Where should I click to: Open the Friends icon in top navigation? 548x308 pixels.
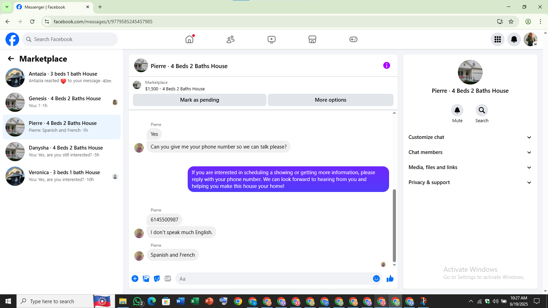(x=231, y=39)
